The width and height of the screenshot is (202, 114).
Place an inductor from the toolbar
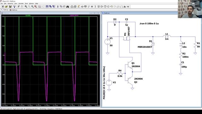(95, 6)
